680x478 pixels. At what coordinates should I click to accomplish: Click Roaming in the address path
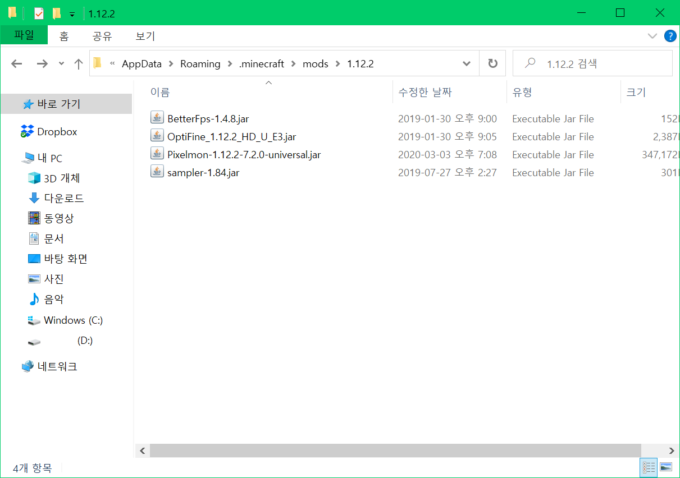coord(200,63)
